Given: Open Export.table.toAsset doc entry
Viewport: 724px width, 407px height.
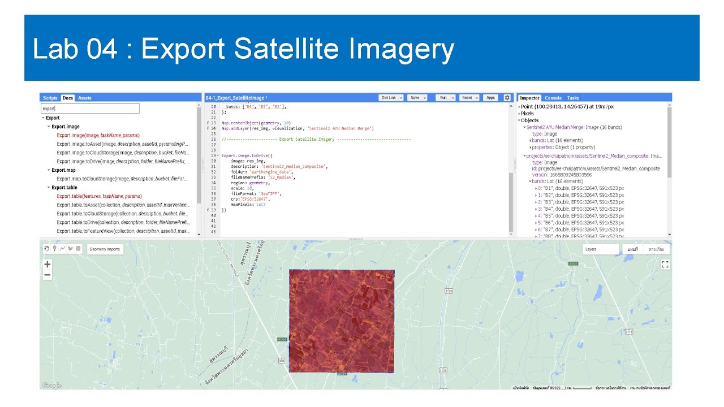Looking at the screenshot, I should [x=123, y=205].
